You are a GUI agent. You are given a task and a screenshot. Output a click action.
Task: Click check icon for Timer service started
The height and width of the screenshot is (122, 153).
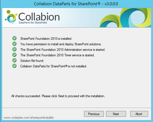15,55
